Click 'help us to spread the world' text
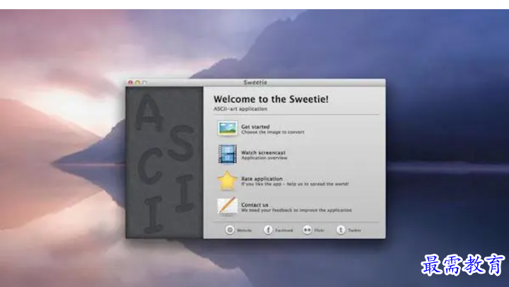Image resolution: width=509 pixels, height=287 pixels. (318, 184)
